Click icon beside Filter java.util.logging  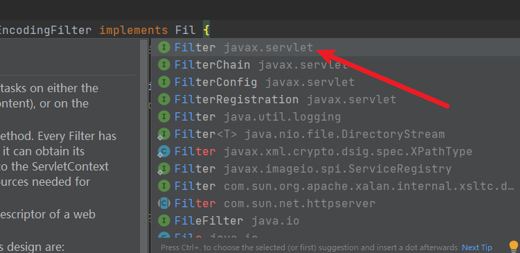tap(164, 116)
